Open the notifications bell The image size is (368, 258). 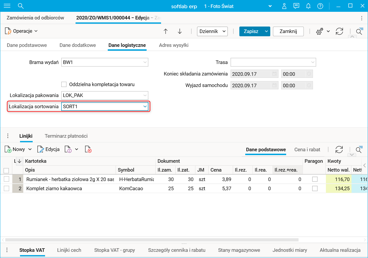click(308, 6)
